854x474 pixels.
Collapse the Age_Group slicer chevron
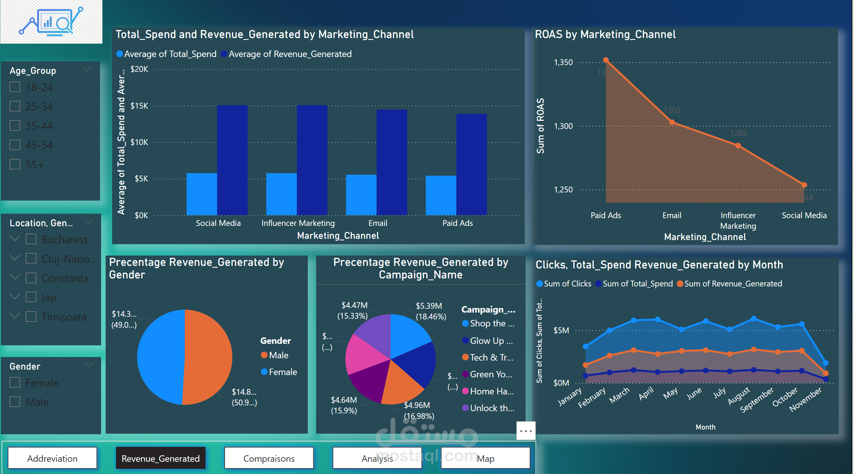pos(87,69)
